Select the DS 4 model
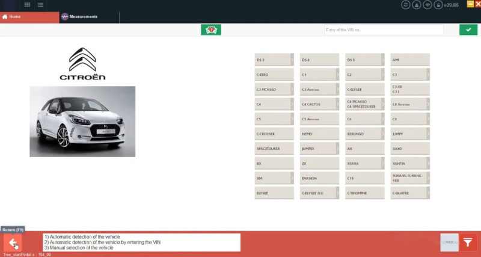 pyautogui.click(x=319, y=60)
